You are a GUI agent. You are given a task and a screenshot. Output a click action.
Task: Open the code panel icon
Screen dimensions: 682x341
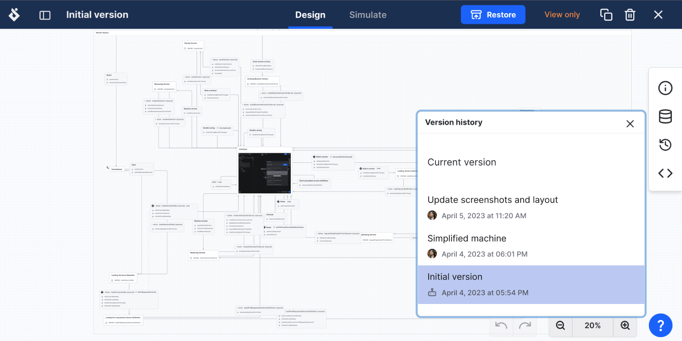(x=665, y=173)
